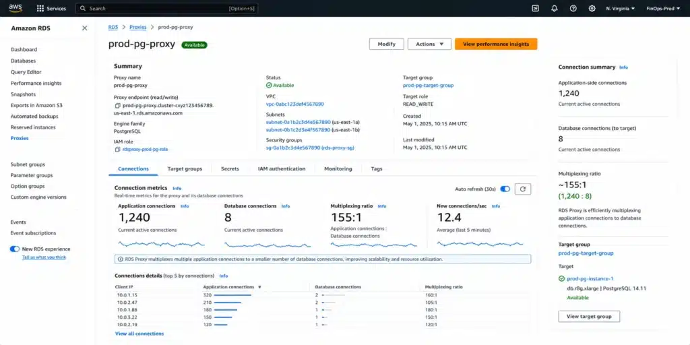
Task: Open the Proxies breadcrumb link
Action: (137, 27)
